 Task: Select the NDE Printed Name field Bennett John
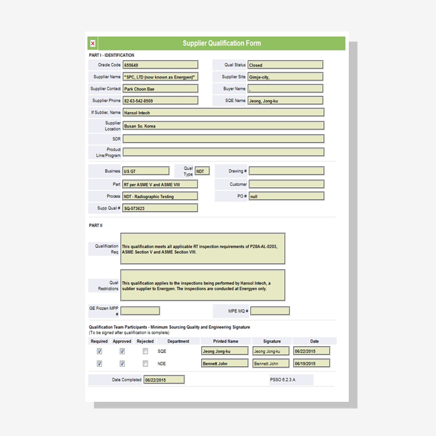225,363
